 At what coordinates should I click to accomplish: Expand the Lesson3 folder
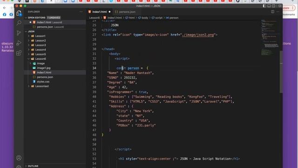pyautogui.click(x=41, y=45)
